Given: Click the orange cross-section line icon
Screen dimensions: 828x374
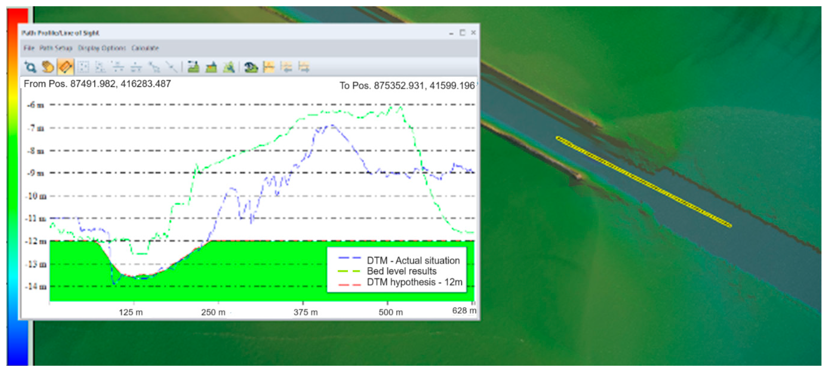Looking at the screenshot, I should [x=269, y=67].
